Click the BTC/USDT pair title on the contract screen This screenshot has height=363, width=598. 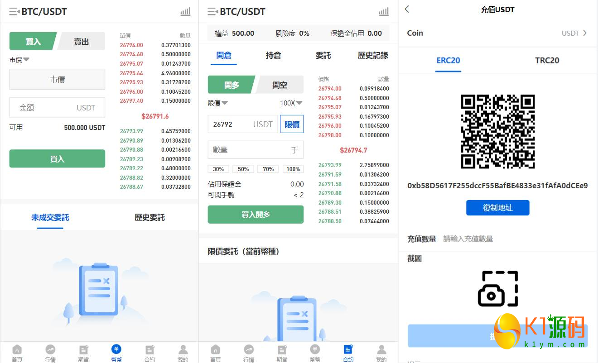(x=243, y=12)
